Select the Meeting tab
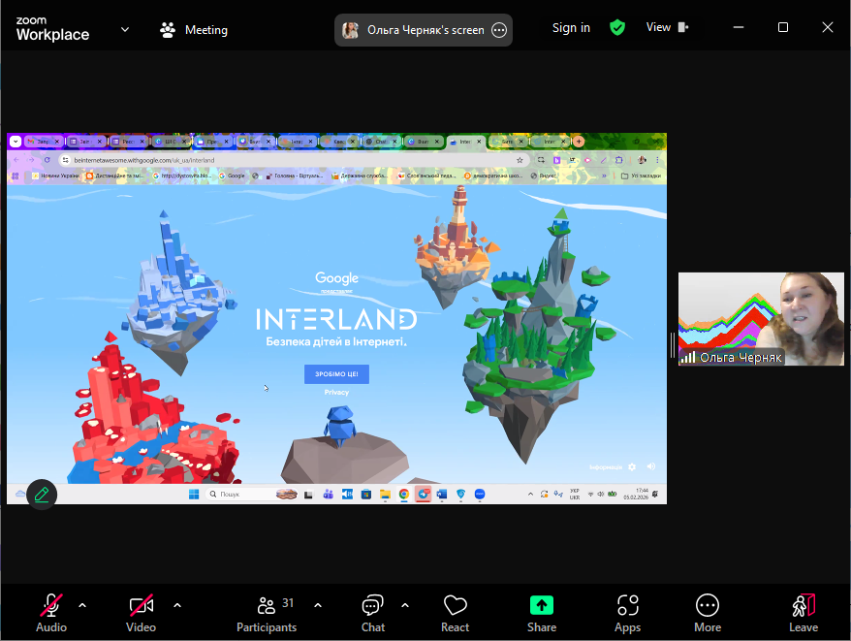The image size is (851, 641). pyautogui.click(x=194, y=29)
